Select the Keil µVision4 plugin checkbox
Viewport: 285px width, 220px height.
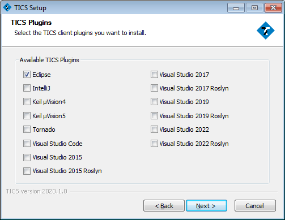(x=27, y=102)
